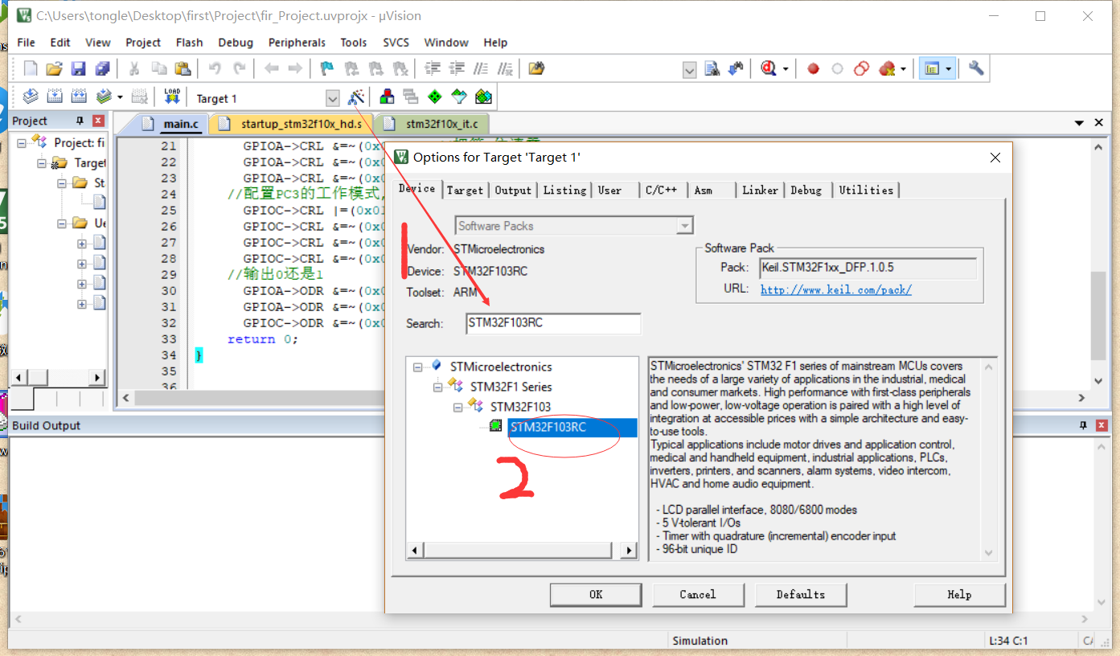
Task: Click into the device Search field
Action: click(x=553, y=324)
